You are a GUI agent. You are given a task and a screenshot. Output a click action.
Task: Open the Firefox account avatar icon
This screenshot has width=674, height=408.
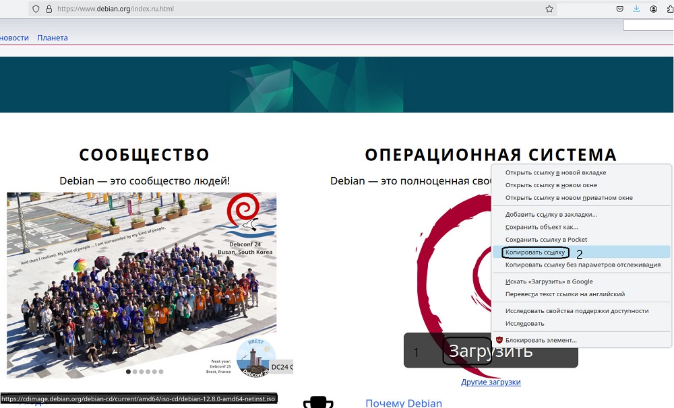(x=653, y=9)
